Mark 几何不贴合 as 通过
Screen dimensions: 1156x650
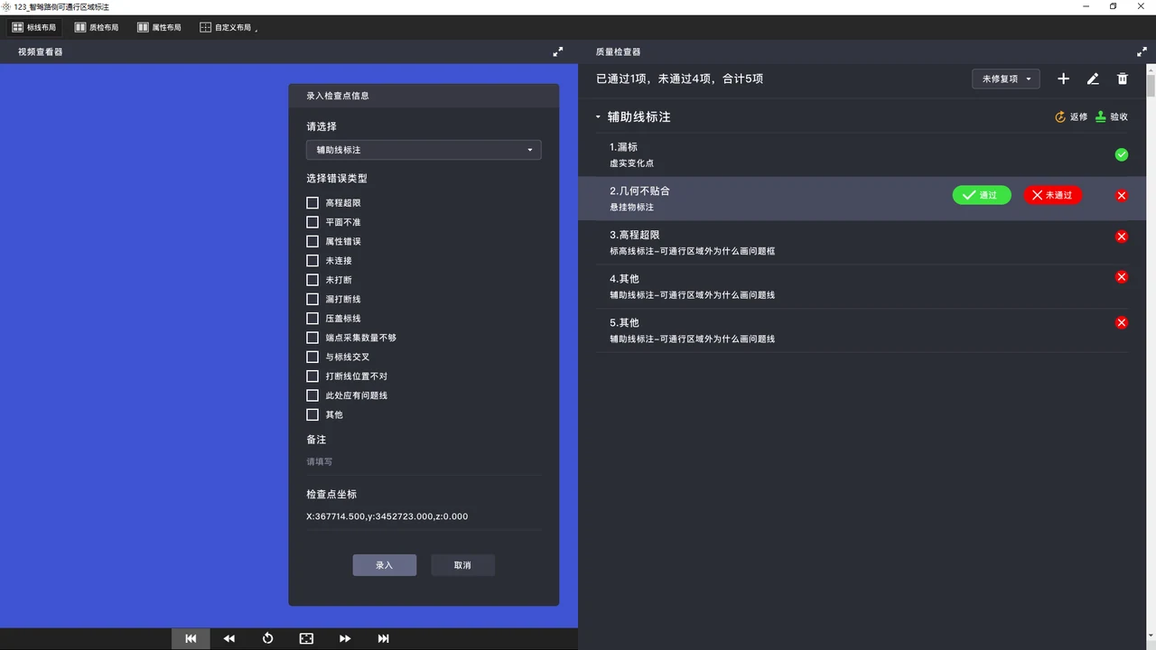982,195
